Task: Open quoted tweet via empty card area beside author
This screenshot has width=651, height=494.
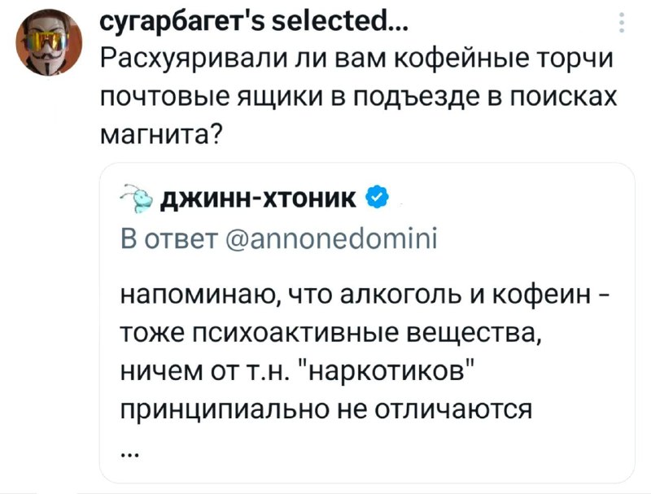Action: click(x=511, y=199)
